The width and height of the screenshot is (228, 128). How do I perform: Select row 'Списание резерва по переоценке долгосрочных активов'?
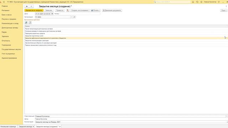click(x=126, y=31)
